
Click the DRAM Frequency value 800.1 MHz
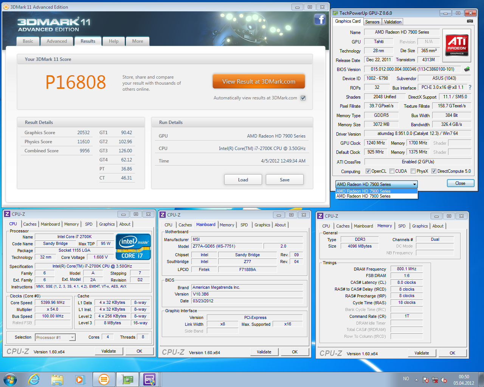pyautogui.click(x=406, y=269)
